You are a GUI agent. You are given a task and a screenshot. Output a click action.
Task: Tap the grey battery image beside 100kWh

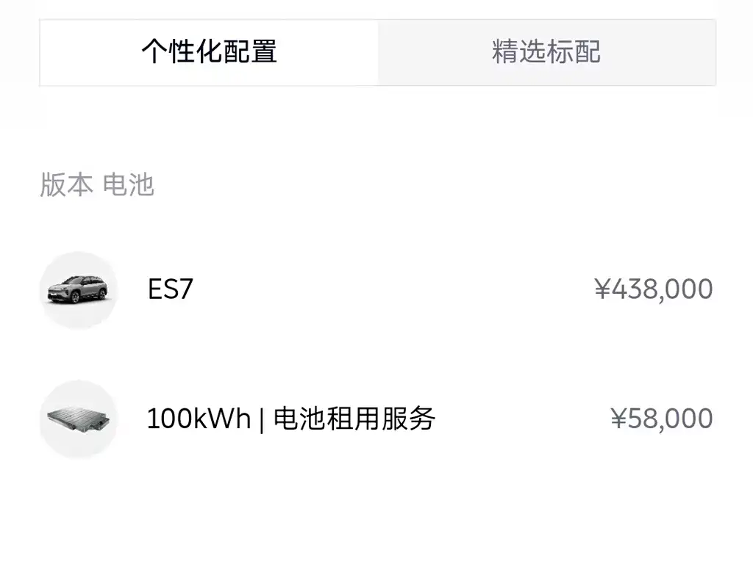(x=78, y=419)
